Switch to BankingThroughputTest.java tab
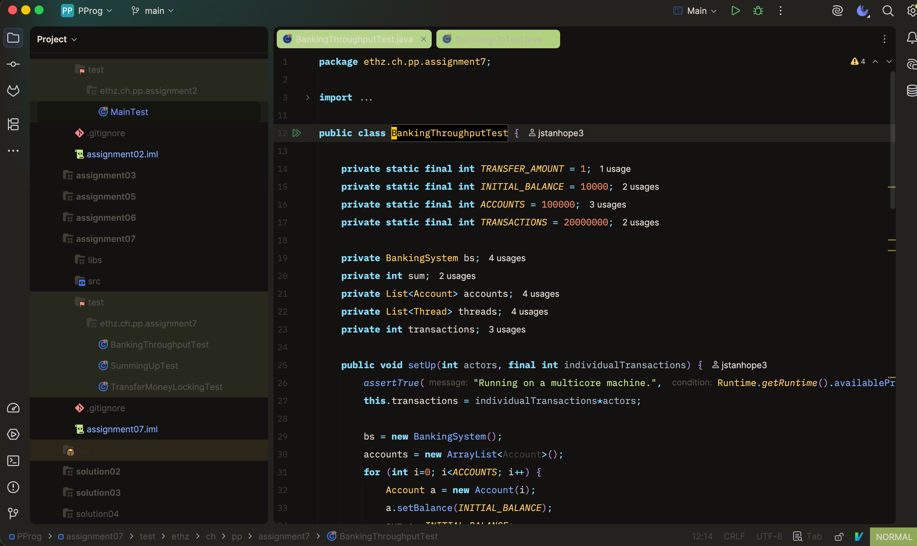Viewport: 917px width, 546px height. click(x=354, y=39)
